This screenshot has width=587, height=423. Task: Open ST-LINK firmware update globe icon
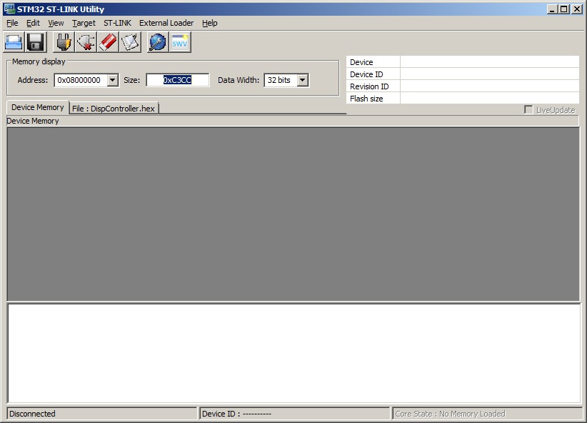158,42
